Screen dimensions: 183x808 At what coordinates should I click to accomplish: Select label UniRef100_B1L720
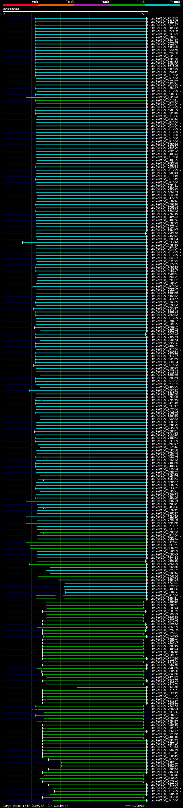164,798
